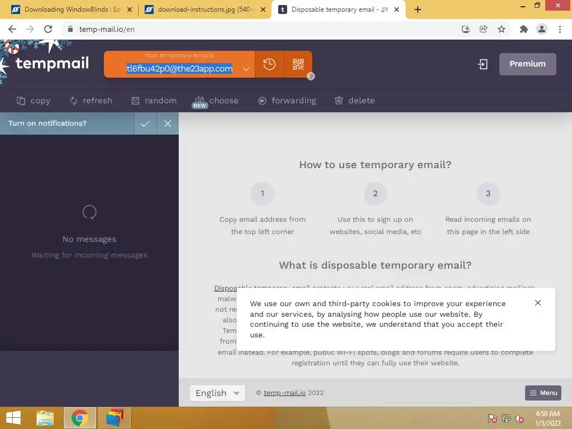
Task: Open the Windows Start menu
Action: pyautogui.click(x=13, y=418)
